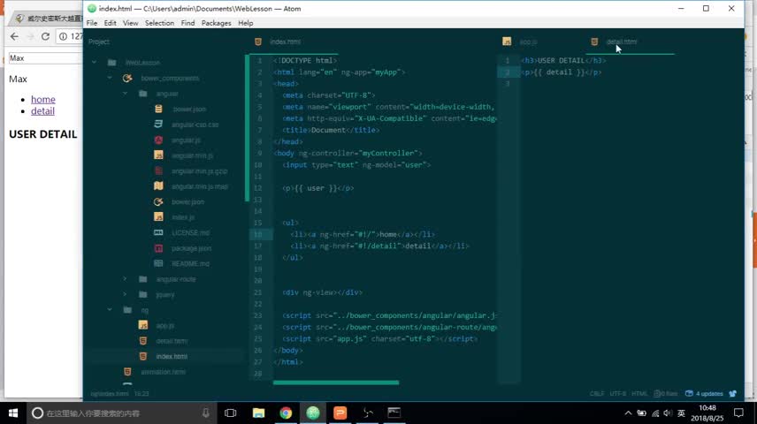Click the HTML grammar selector
The height and width of the screenshot is (424, 757).
click(x=639, y=394)
